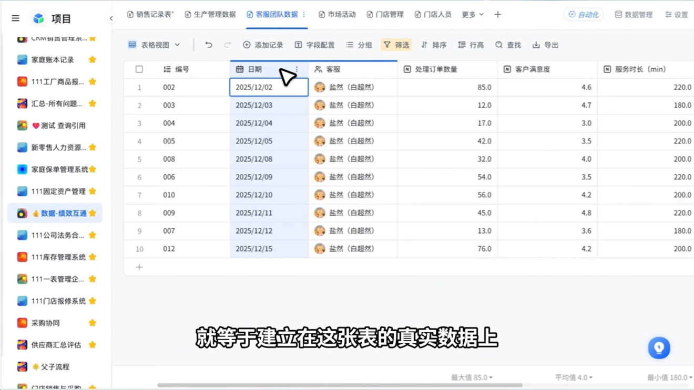Click the 导出 export button

click(x=545, y=45)
